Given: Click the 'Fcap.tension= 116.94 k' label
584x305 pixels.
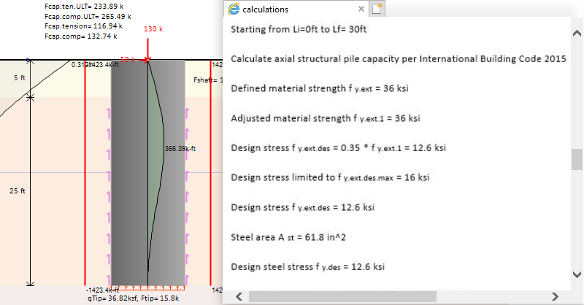Looking at the screenshot, I should click(83, 26).
